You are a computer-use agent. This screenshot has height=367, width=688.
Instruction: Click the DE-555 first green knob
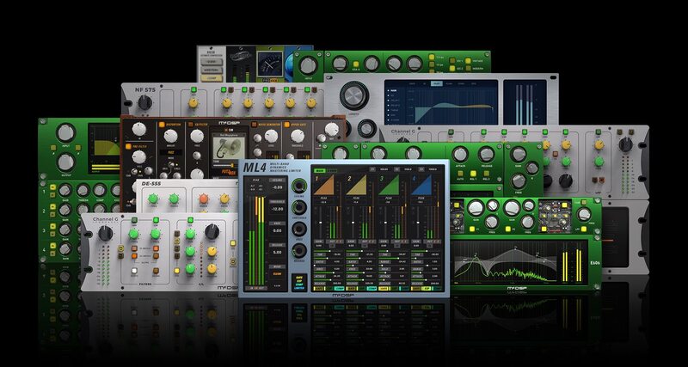coord(153,199)
